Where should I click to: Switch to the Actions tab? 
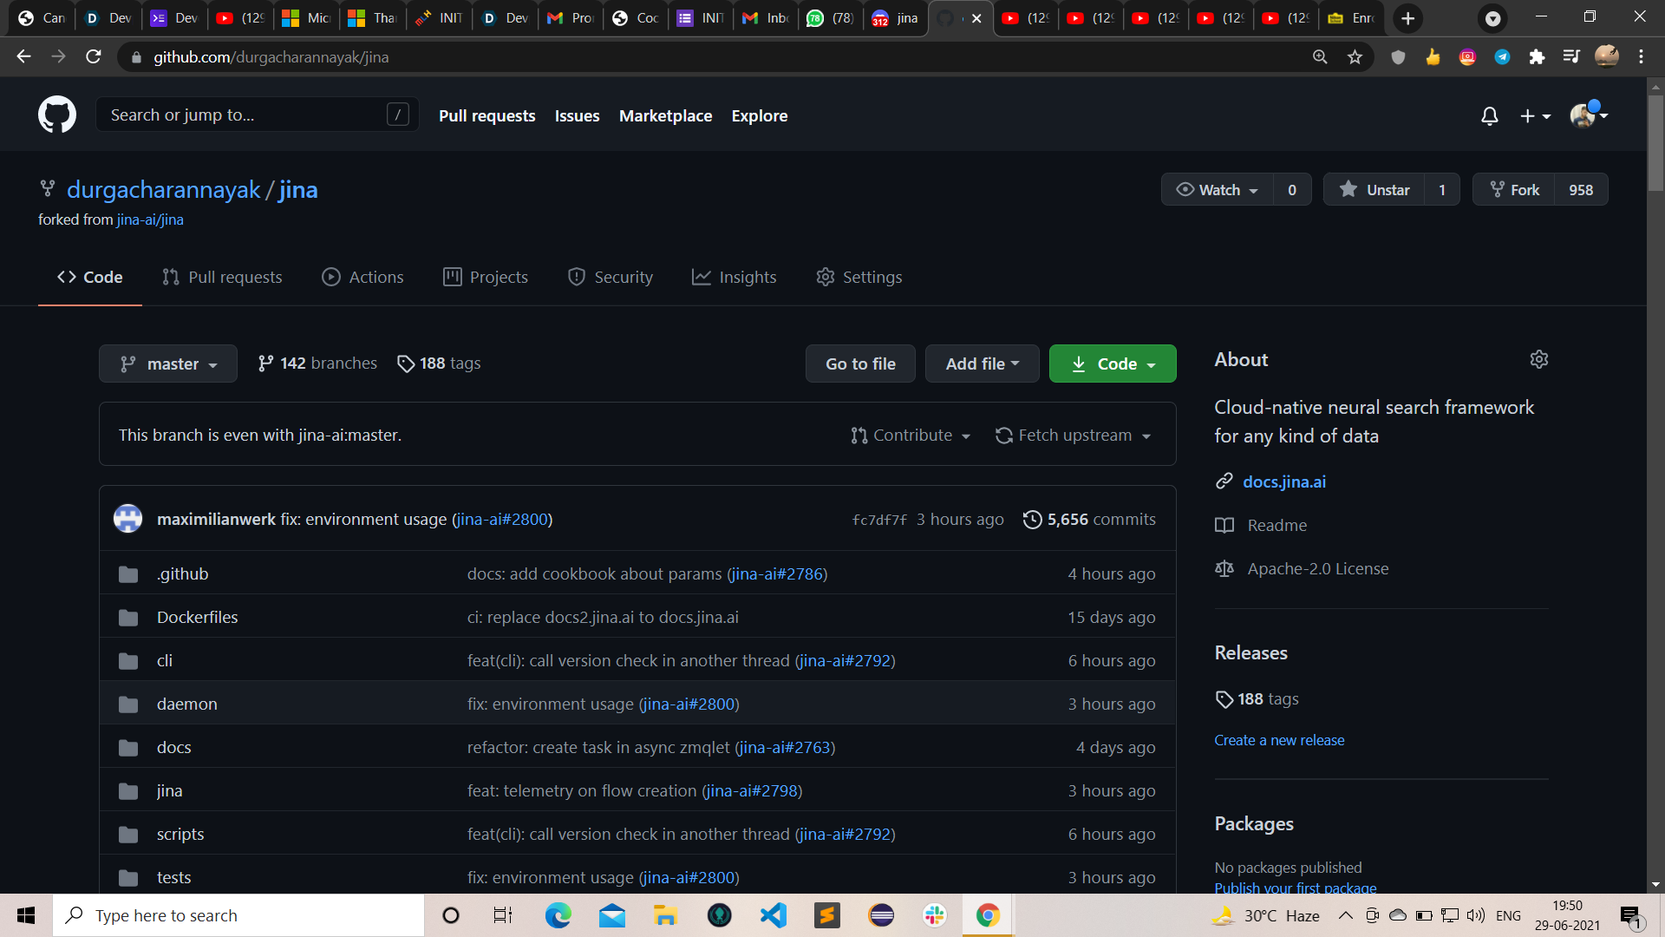click(362, 278)
